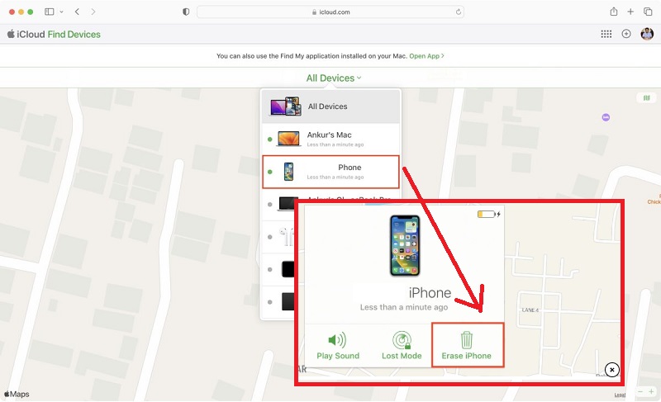The height and width of the screenshot is (402, 661).
Task: Click the Open App link
Action: 426,56
